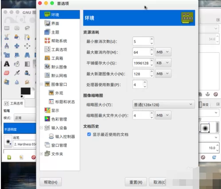The image size is (221, 189).
Task: Select 显示 in preferences sidebar
Action: (x=60, y=110)
